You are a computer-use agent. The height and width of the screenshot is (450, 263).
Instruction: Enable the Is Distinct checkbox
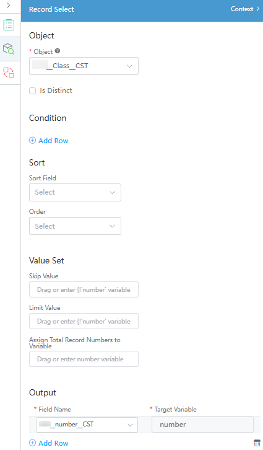(33, 90)
